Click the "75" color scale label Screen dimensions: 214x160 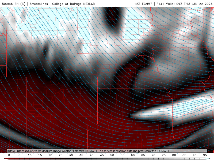tap(164, 155)
